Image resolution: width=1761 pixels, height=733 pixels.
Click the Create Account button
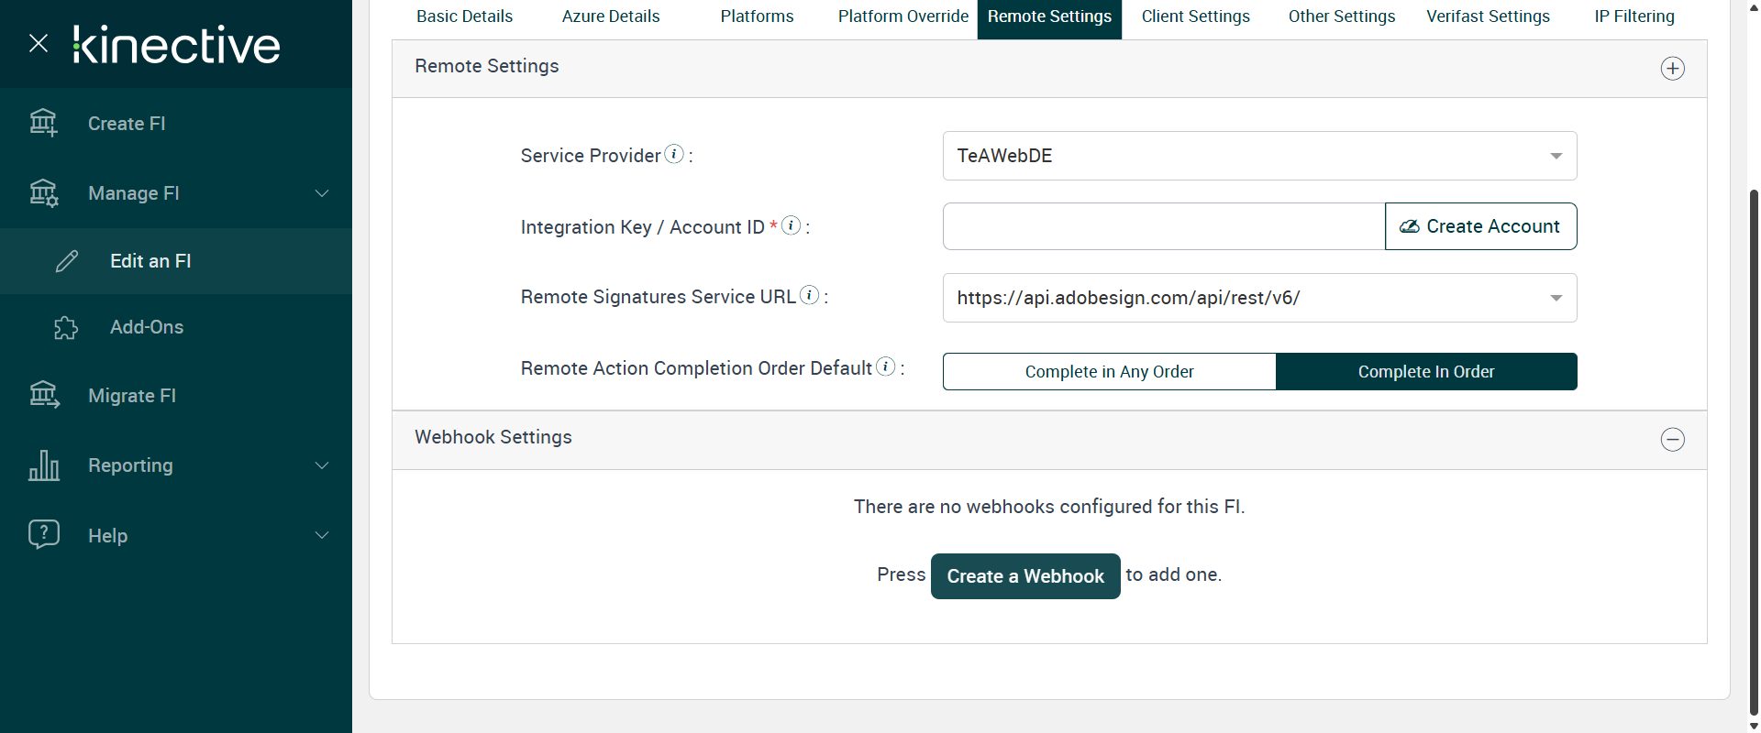click(1480, 226)
